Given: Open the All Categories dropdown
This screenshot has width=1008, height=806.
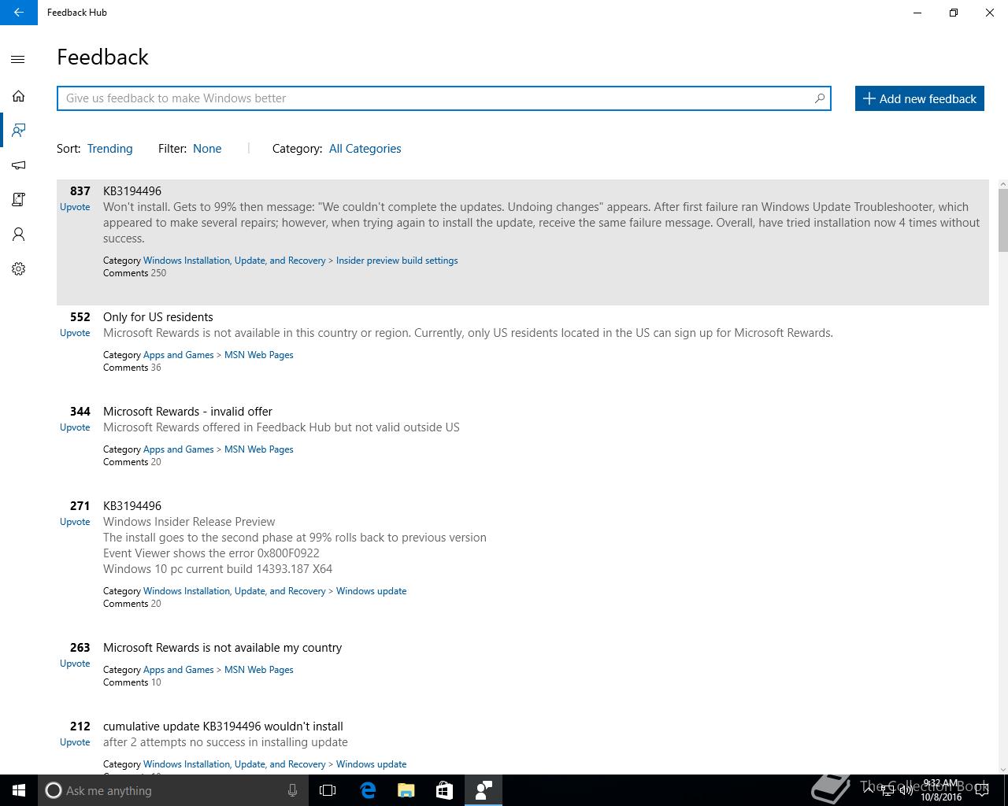Looking at the screenshot, I should click(365, 149).
